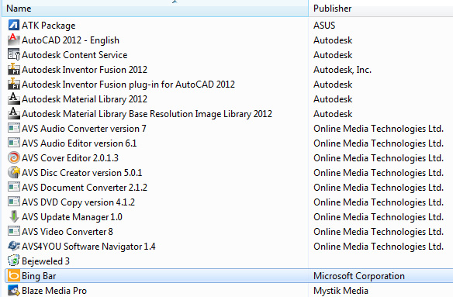Click the ASUS publisher cell
The height and width of the screenshot is (297, 453).
(324, 26)
